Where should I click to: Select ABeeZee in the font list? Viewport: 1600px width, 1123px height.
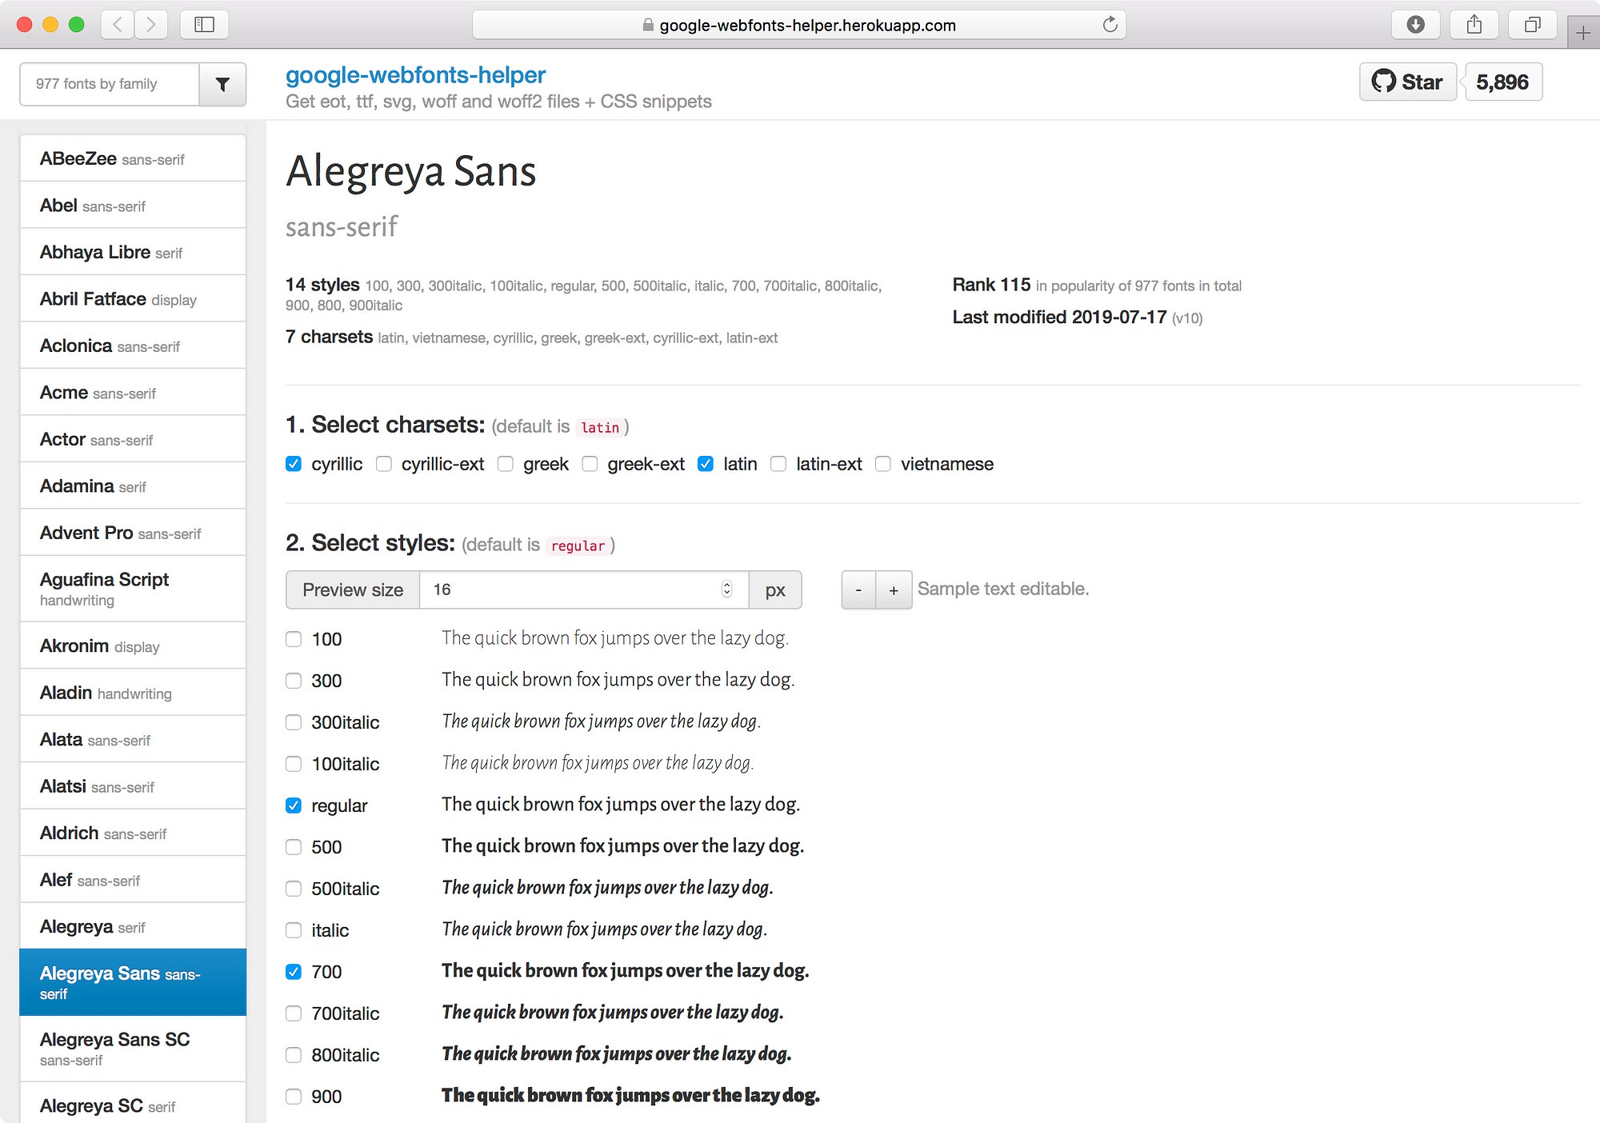pos(133,158)
